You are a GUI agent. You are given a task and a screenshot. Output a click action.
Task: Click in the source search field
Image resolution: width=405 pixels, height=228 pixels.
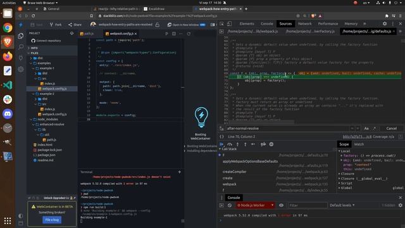point(288,129)
